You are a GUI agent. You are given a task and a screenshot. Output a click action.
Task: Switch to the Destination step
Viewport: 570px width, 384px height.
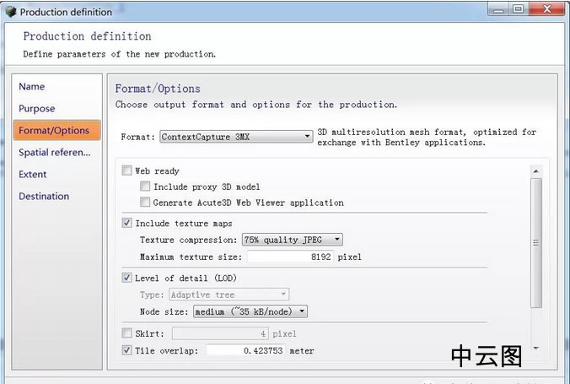pyautogui.click(x=44, y=196)
